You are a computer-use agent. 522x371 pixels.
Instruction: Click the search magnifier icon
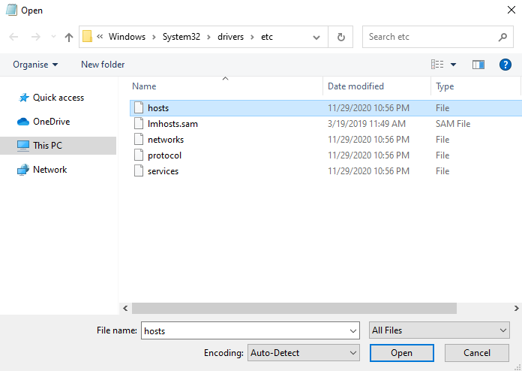502,37
